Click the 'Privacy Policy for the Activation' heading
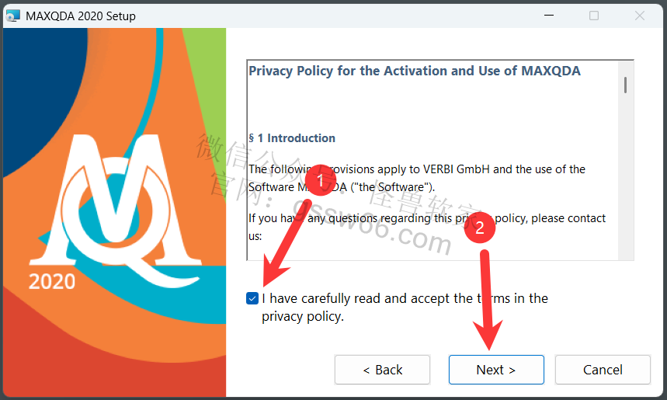This screenshot has width=667, height=400. coord(415,71)
